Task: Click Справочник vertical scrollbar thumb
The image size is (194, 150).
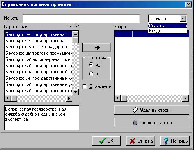Action: [x=75, y=40]
